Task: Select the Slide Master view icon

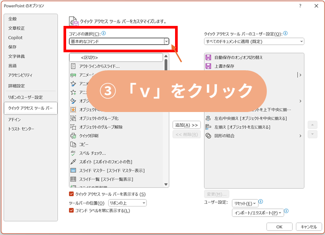Action: pyautogui.click(x=73, y=170)
